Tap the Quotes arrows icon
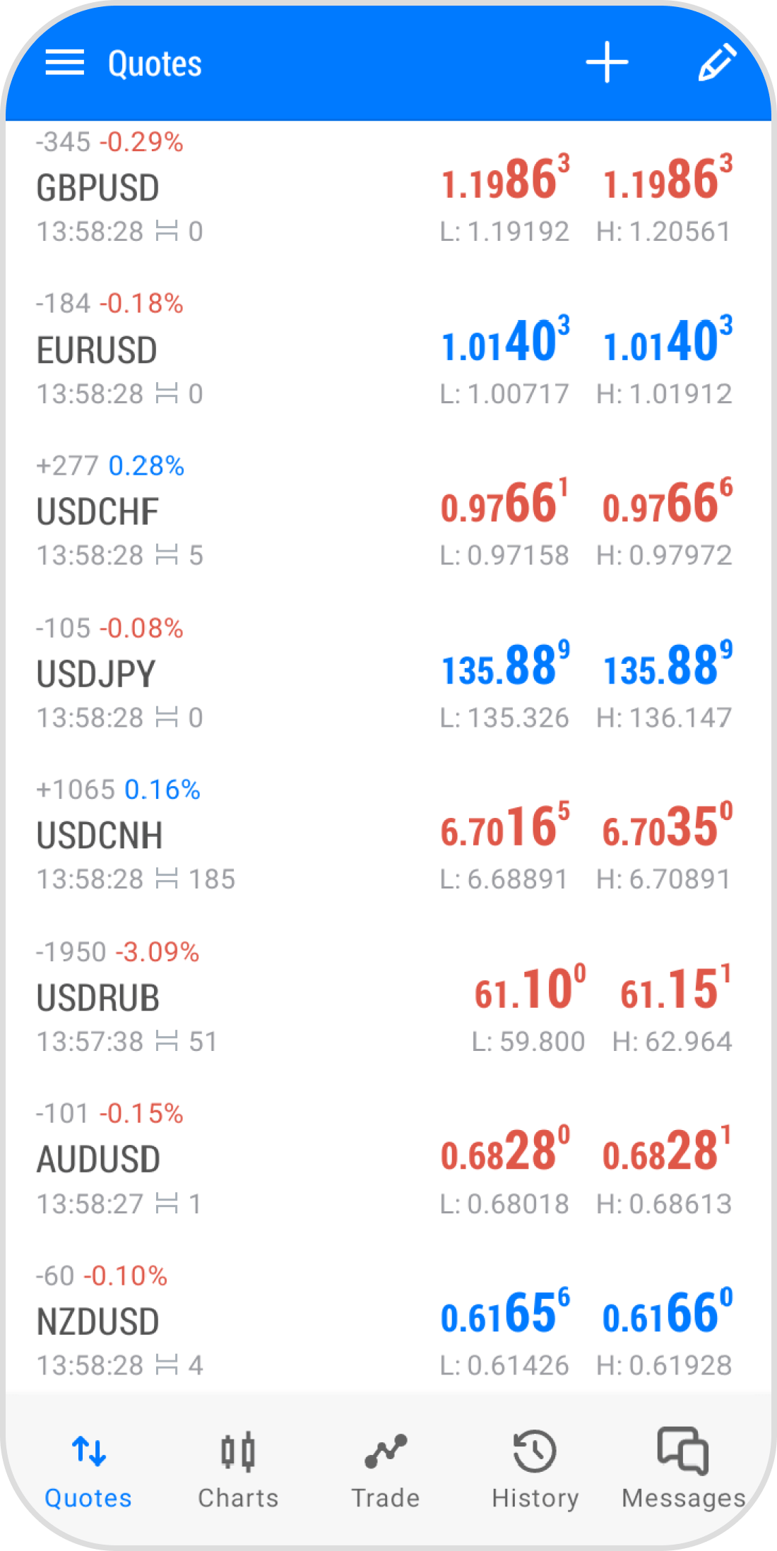Image resolution: width=777 pixels, height=1551 pixels. (x=89, y=1451)
